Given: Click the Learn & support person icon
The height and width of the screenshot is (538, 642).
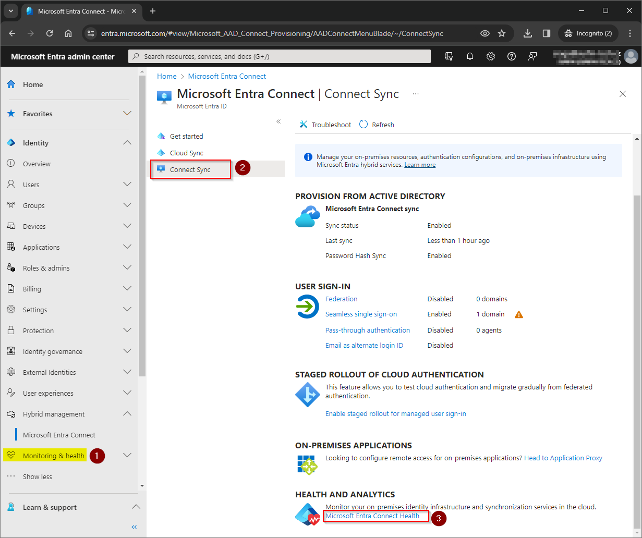Looking at the screenshot, I should tap(11, 507).
